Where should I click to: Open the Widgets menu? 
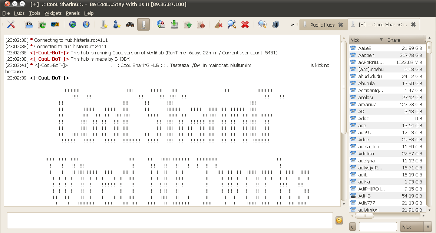53,13
